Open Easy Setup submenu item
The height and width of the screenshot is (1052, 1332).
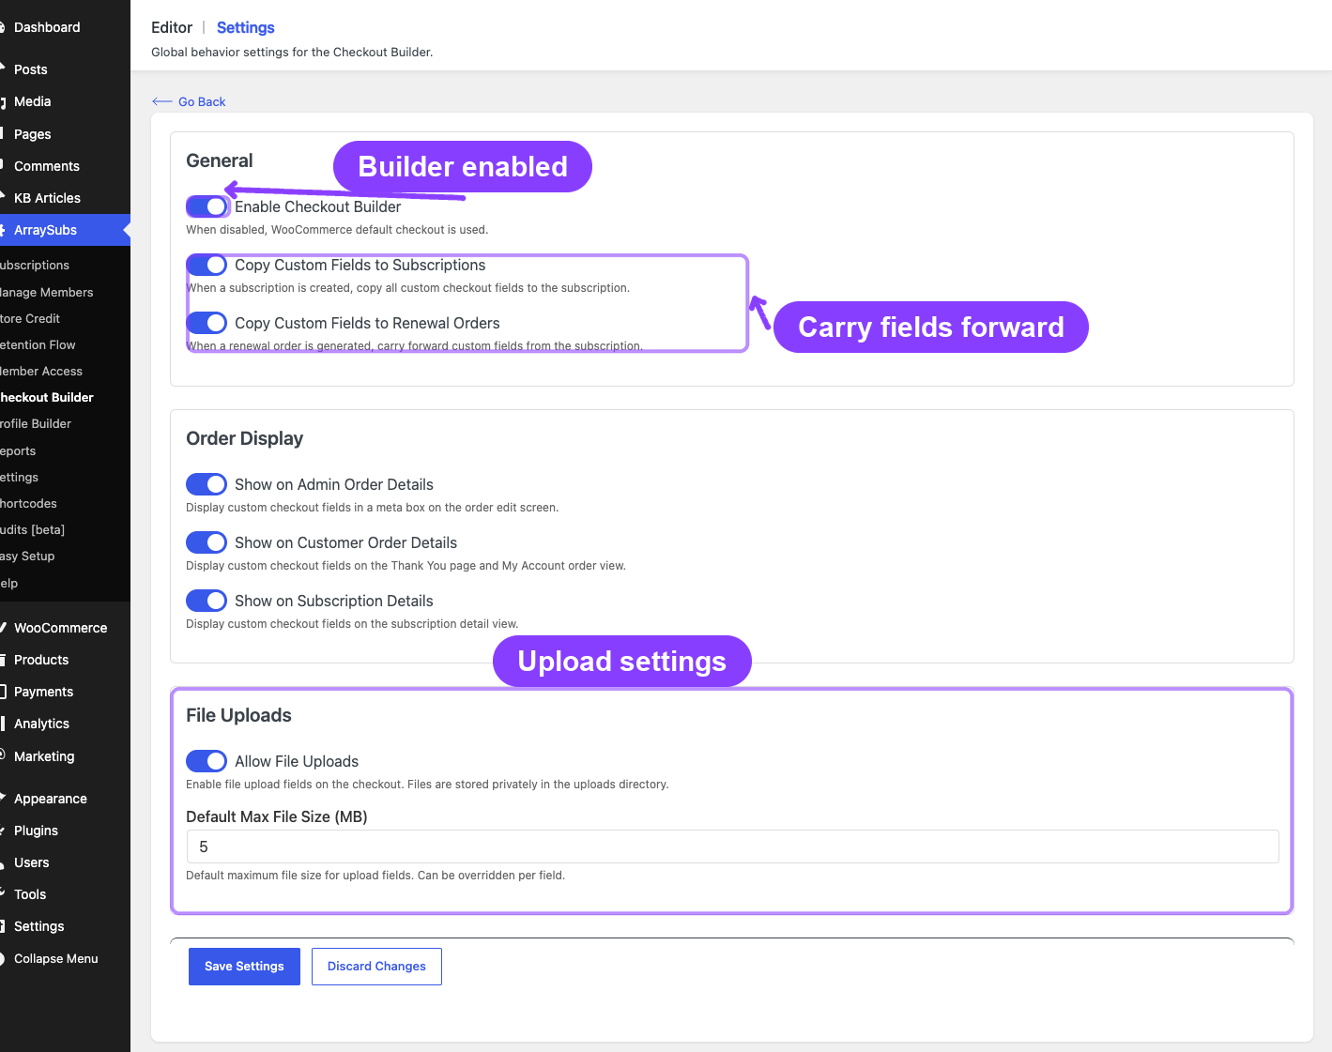click(x=65, y=556)
